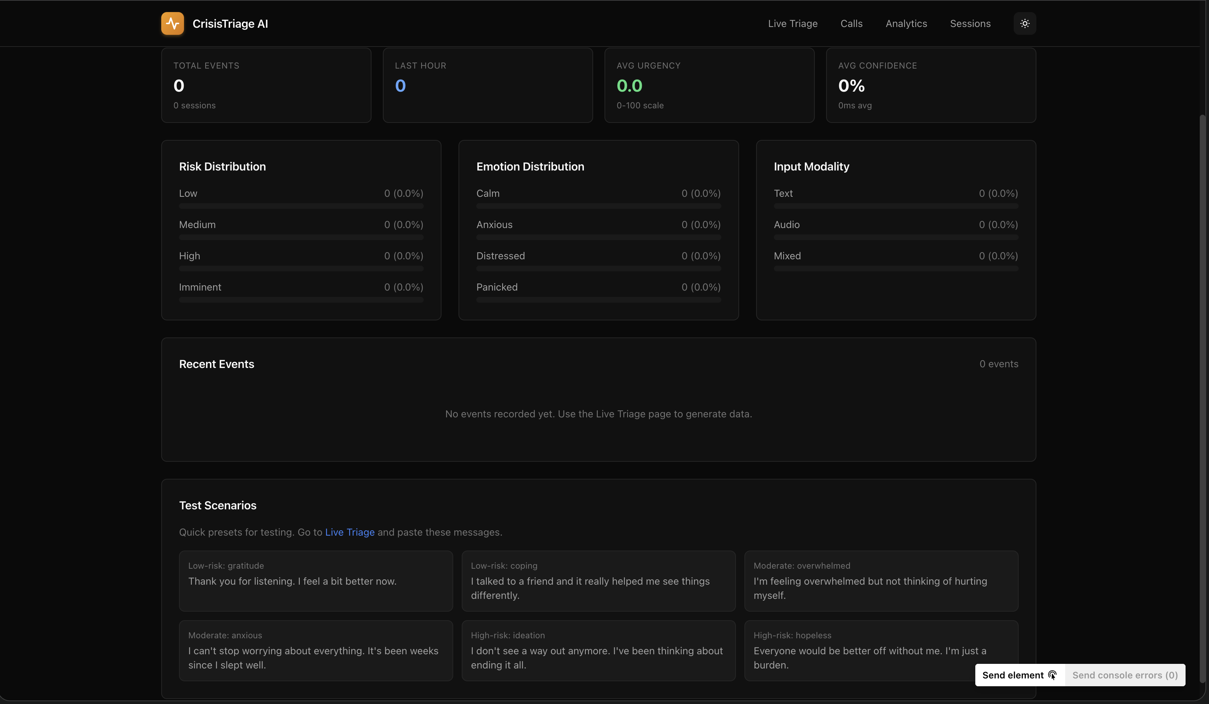1209x704 pixels.
Task: Select Live Triage in the top navigation
Action: coord(793,23)
